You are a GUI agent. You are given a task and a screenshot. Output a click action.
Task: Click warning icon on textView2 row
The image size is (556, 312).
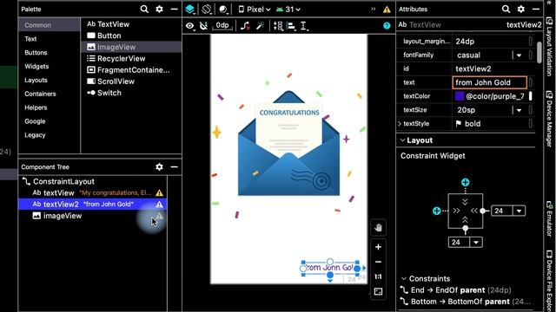(160, 205)
